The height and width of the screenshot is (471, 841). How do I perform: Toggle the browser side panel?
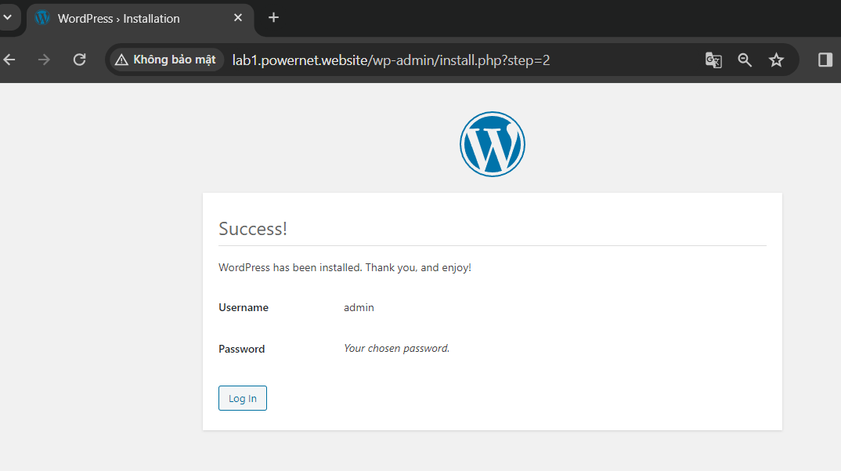[x=825, y=60]
